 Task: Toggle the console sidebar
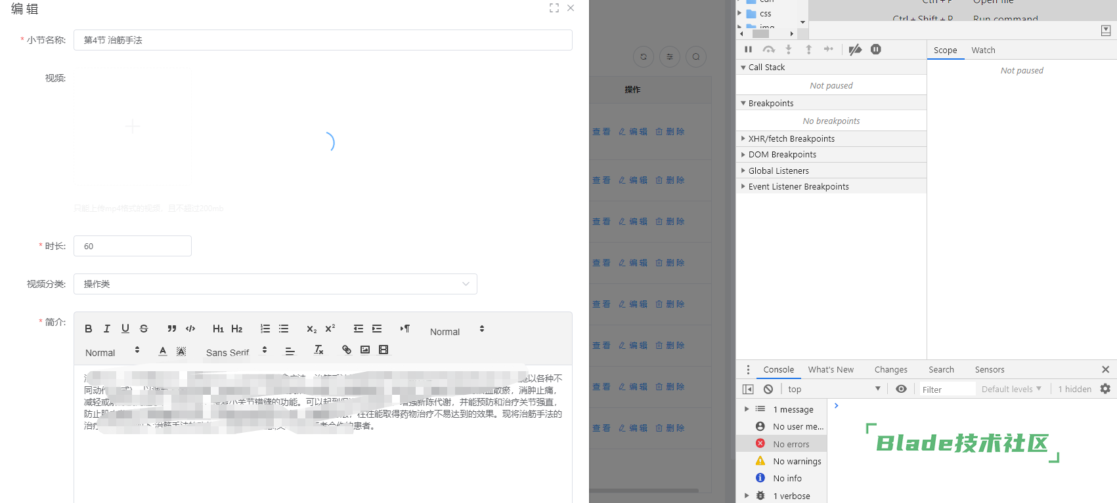(748, 389)
